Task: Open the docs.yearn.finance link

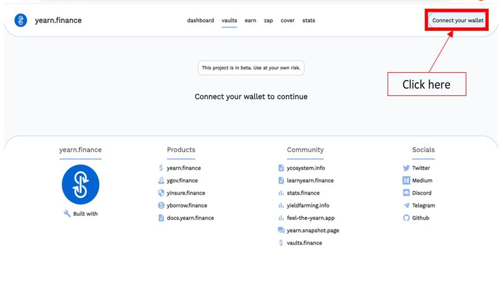Action: click(x=190, y=218)
